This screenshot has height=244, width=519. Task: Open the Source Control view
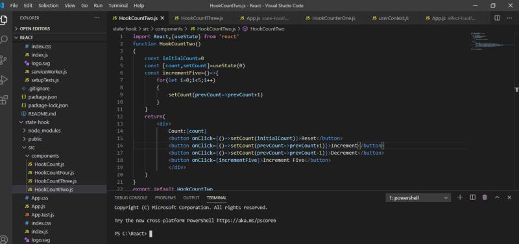4,60
